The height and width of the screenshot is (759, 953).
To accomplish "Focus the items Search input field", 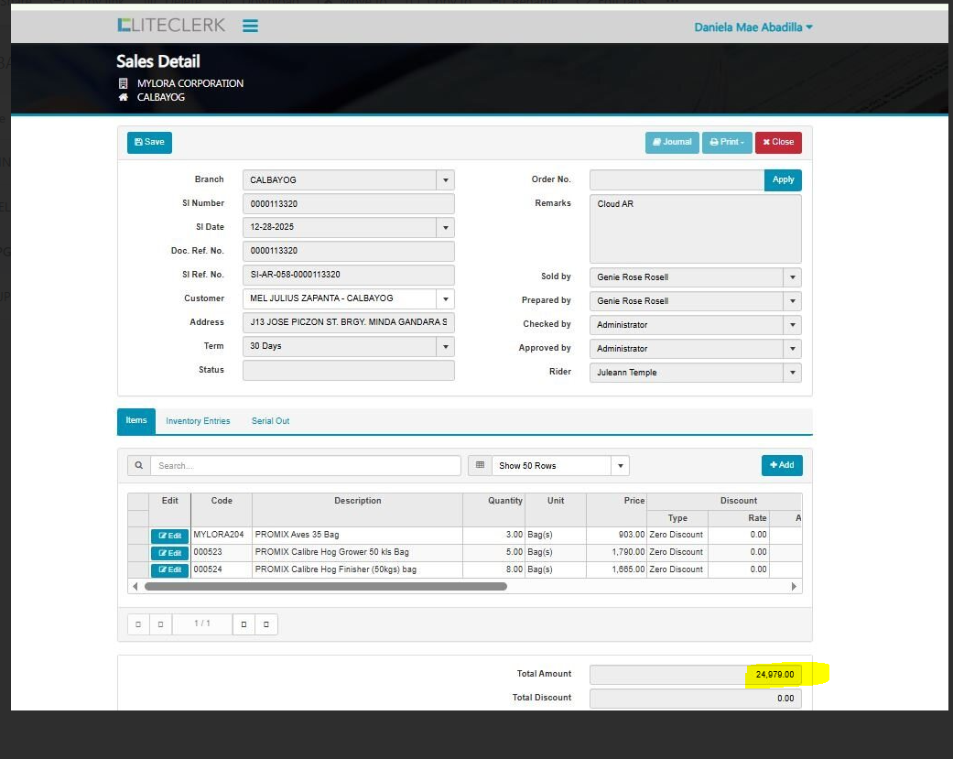I will point(306,466).
